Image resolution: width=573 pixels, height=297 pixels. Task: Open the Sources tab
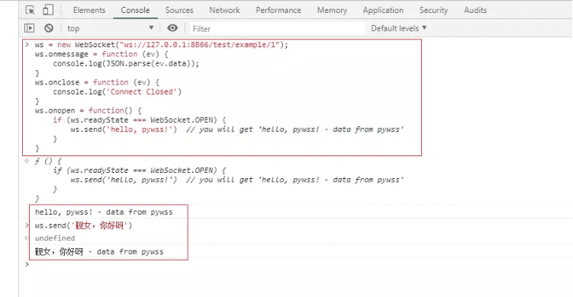coord(179,10)
